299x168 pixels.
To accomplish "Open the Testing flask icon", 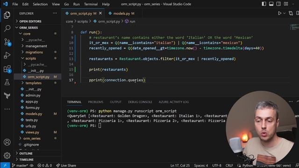I will coord(7,82).
